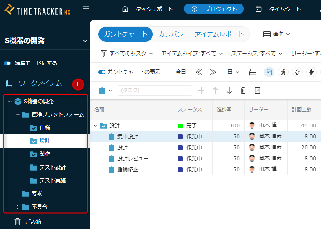
Task: Expand the 不具合 folder in tree
Action: coord(18,207)
